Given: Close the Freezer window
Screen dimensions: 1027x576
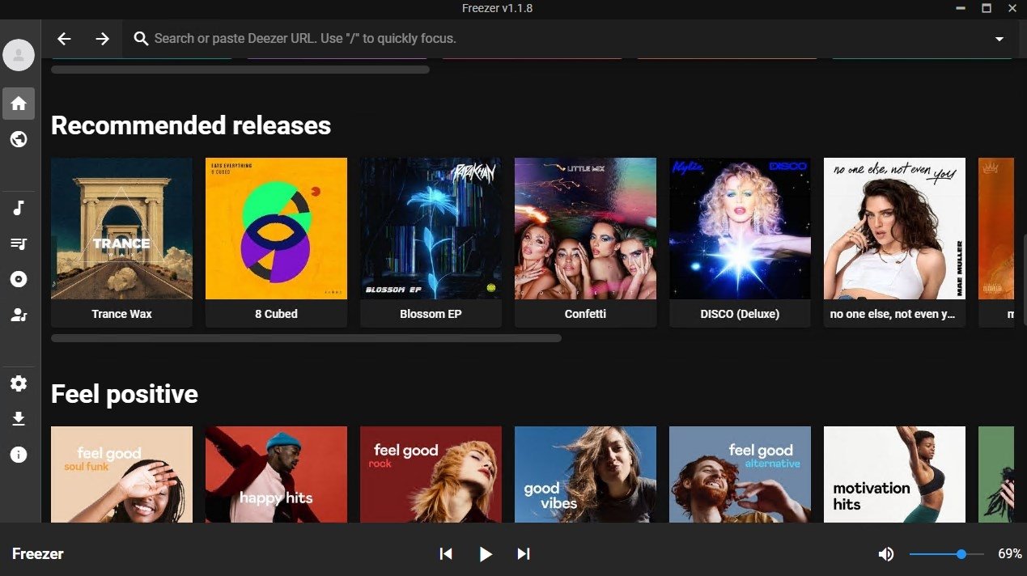Looking at the screenshot, I should point(1012,8).
